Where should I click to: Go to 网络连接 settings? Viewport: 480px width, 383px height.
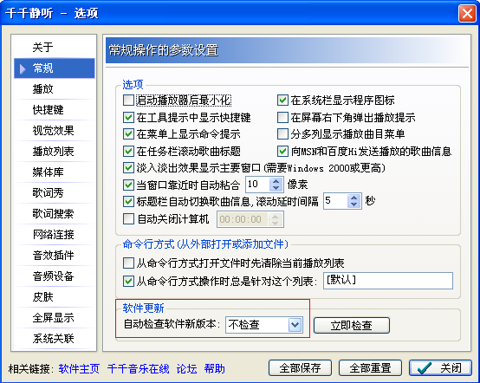tap(55, 235)
